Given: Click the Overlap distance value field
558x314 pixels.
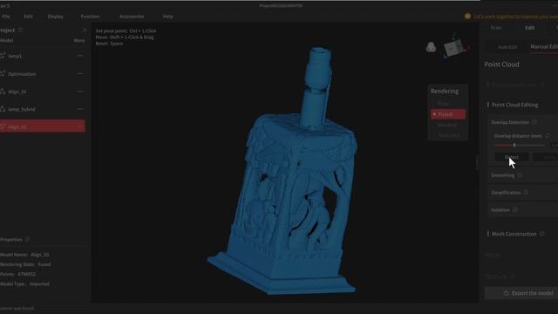Looking at the screenshot, I should tap(555, 145).
